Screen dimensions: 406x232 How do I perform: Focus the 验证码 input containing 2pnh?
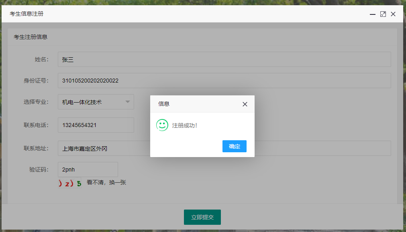pyautogui.click(x=88, y=169)
